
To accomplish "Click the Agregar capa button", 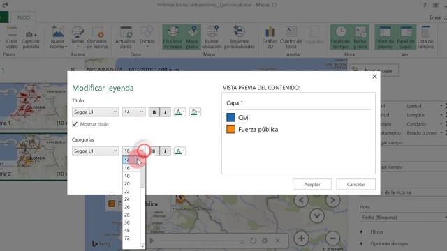I will point(374,70).
